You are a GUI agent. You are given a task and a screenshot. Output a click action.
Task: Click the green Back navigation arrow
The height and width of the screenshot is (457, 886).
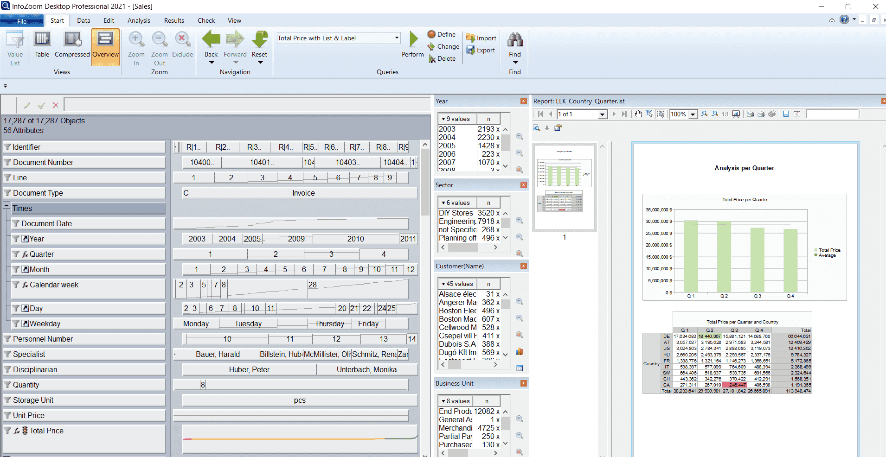tap(211, 40)
